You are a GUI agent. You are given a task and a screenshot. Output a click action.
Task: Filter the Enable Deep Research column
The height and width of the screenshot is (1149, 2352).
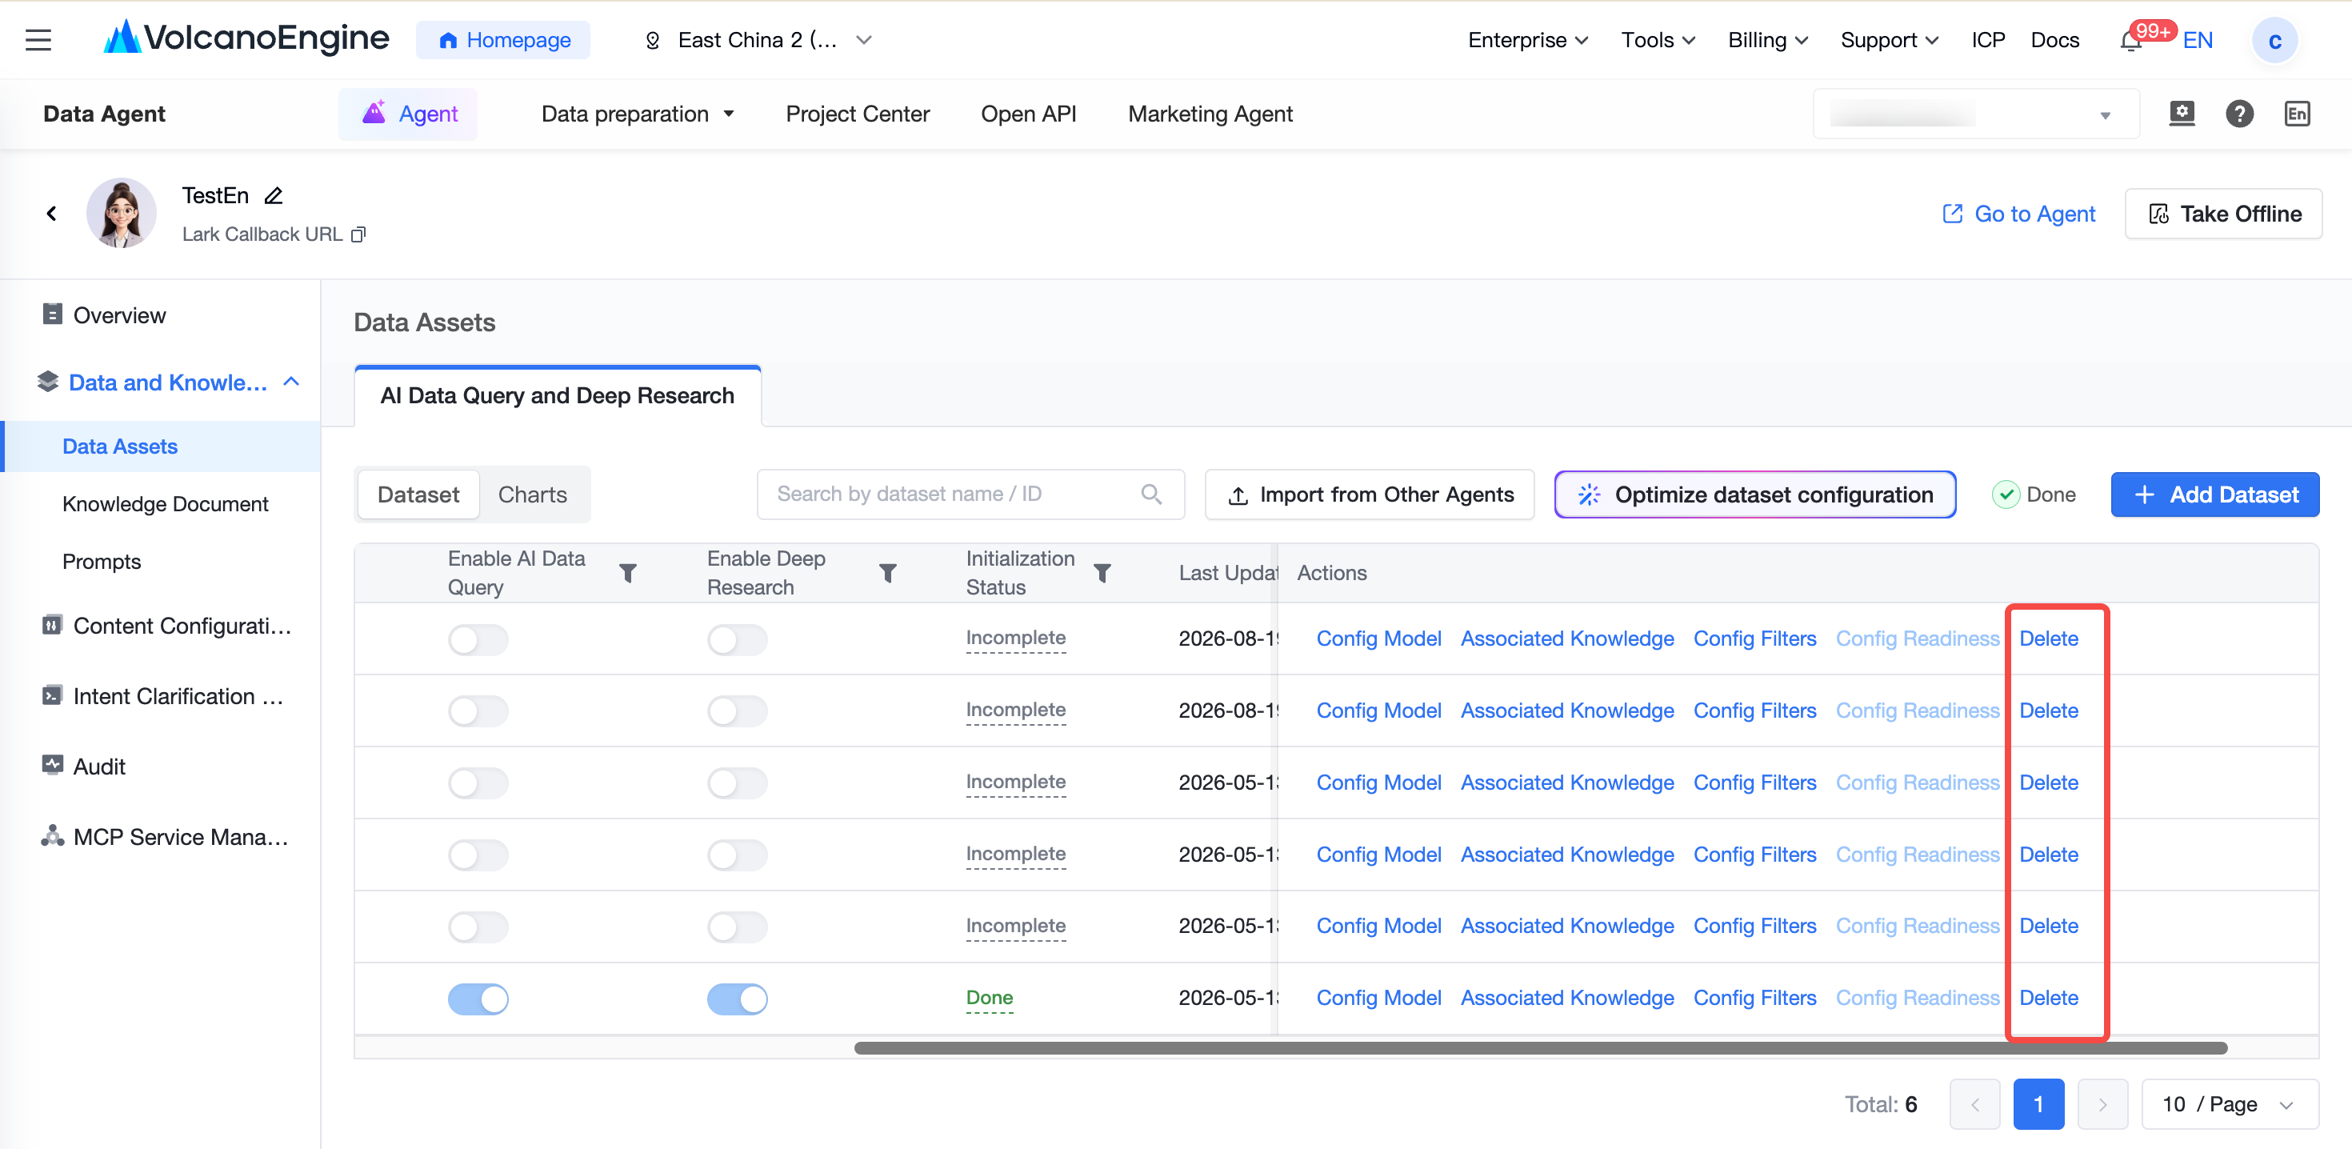click(x=887, y=573)
